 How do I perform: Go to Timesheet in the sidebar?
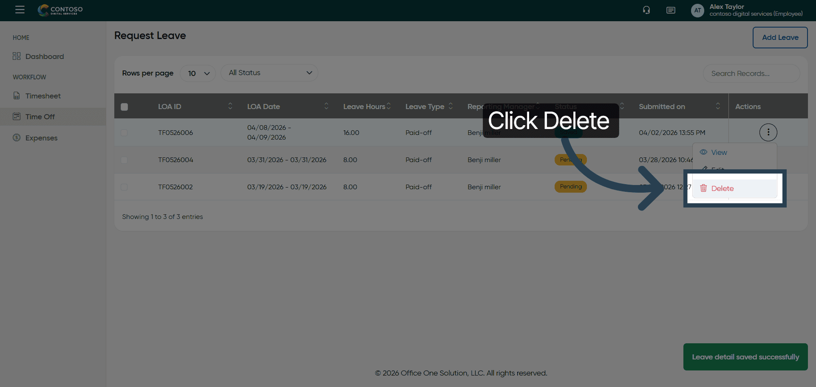42,96
